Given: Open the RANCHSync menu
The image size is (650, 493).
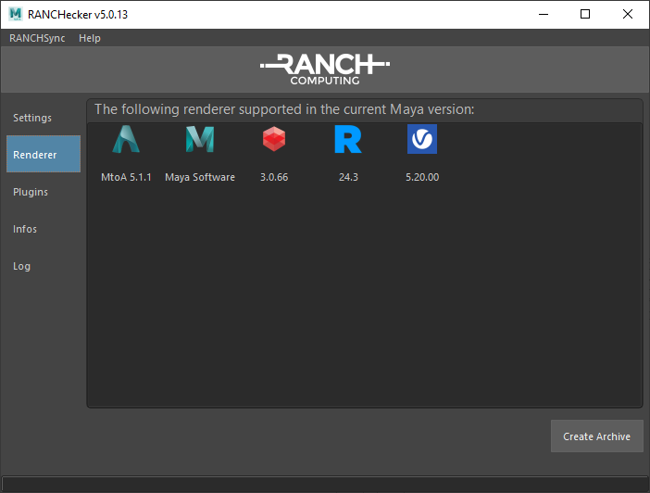Looking at the screenshot, I should coord(37,38).
